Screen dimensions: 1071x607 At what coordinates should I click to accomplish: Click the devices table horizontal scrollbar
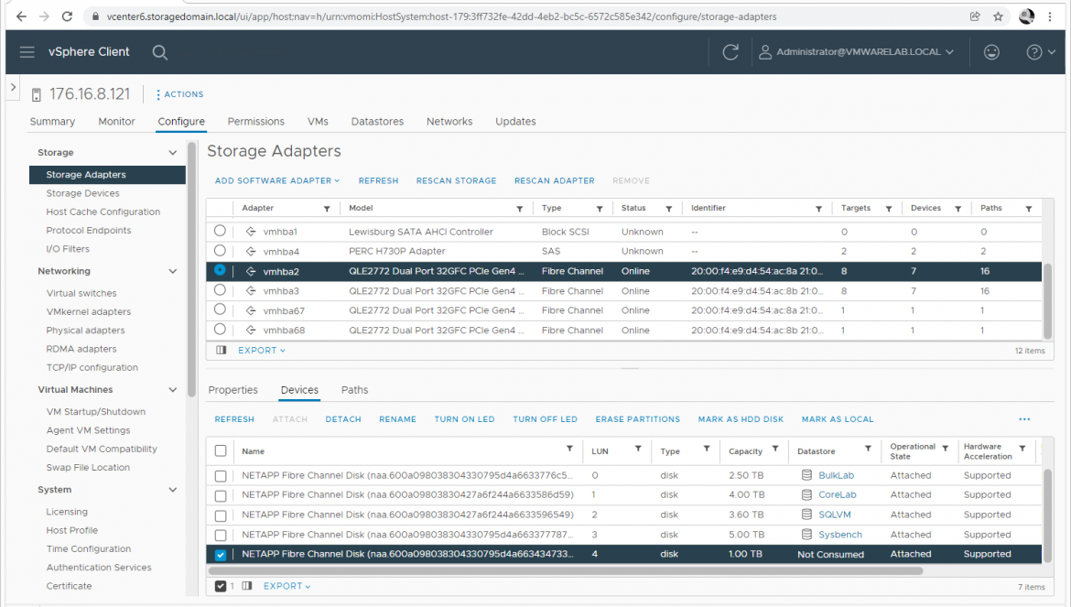click(567, 570)
